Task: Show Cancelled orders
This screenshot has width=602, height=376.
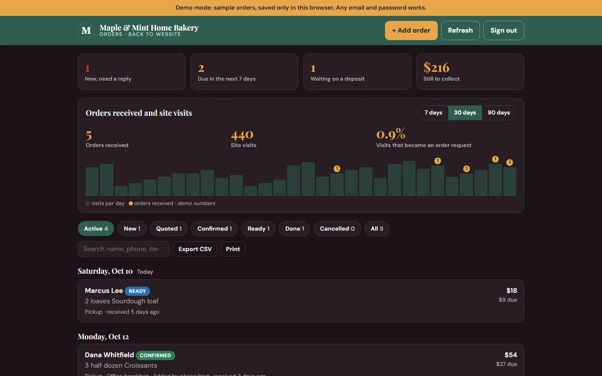Action: point(337,229)
